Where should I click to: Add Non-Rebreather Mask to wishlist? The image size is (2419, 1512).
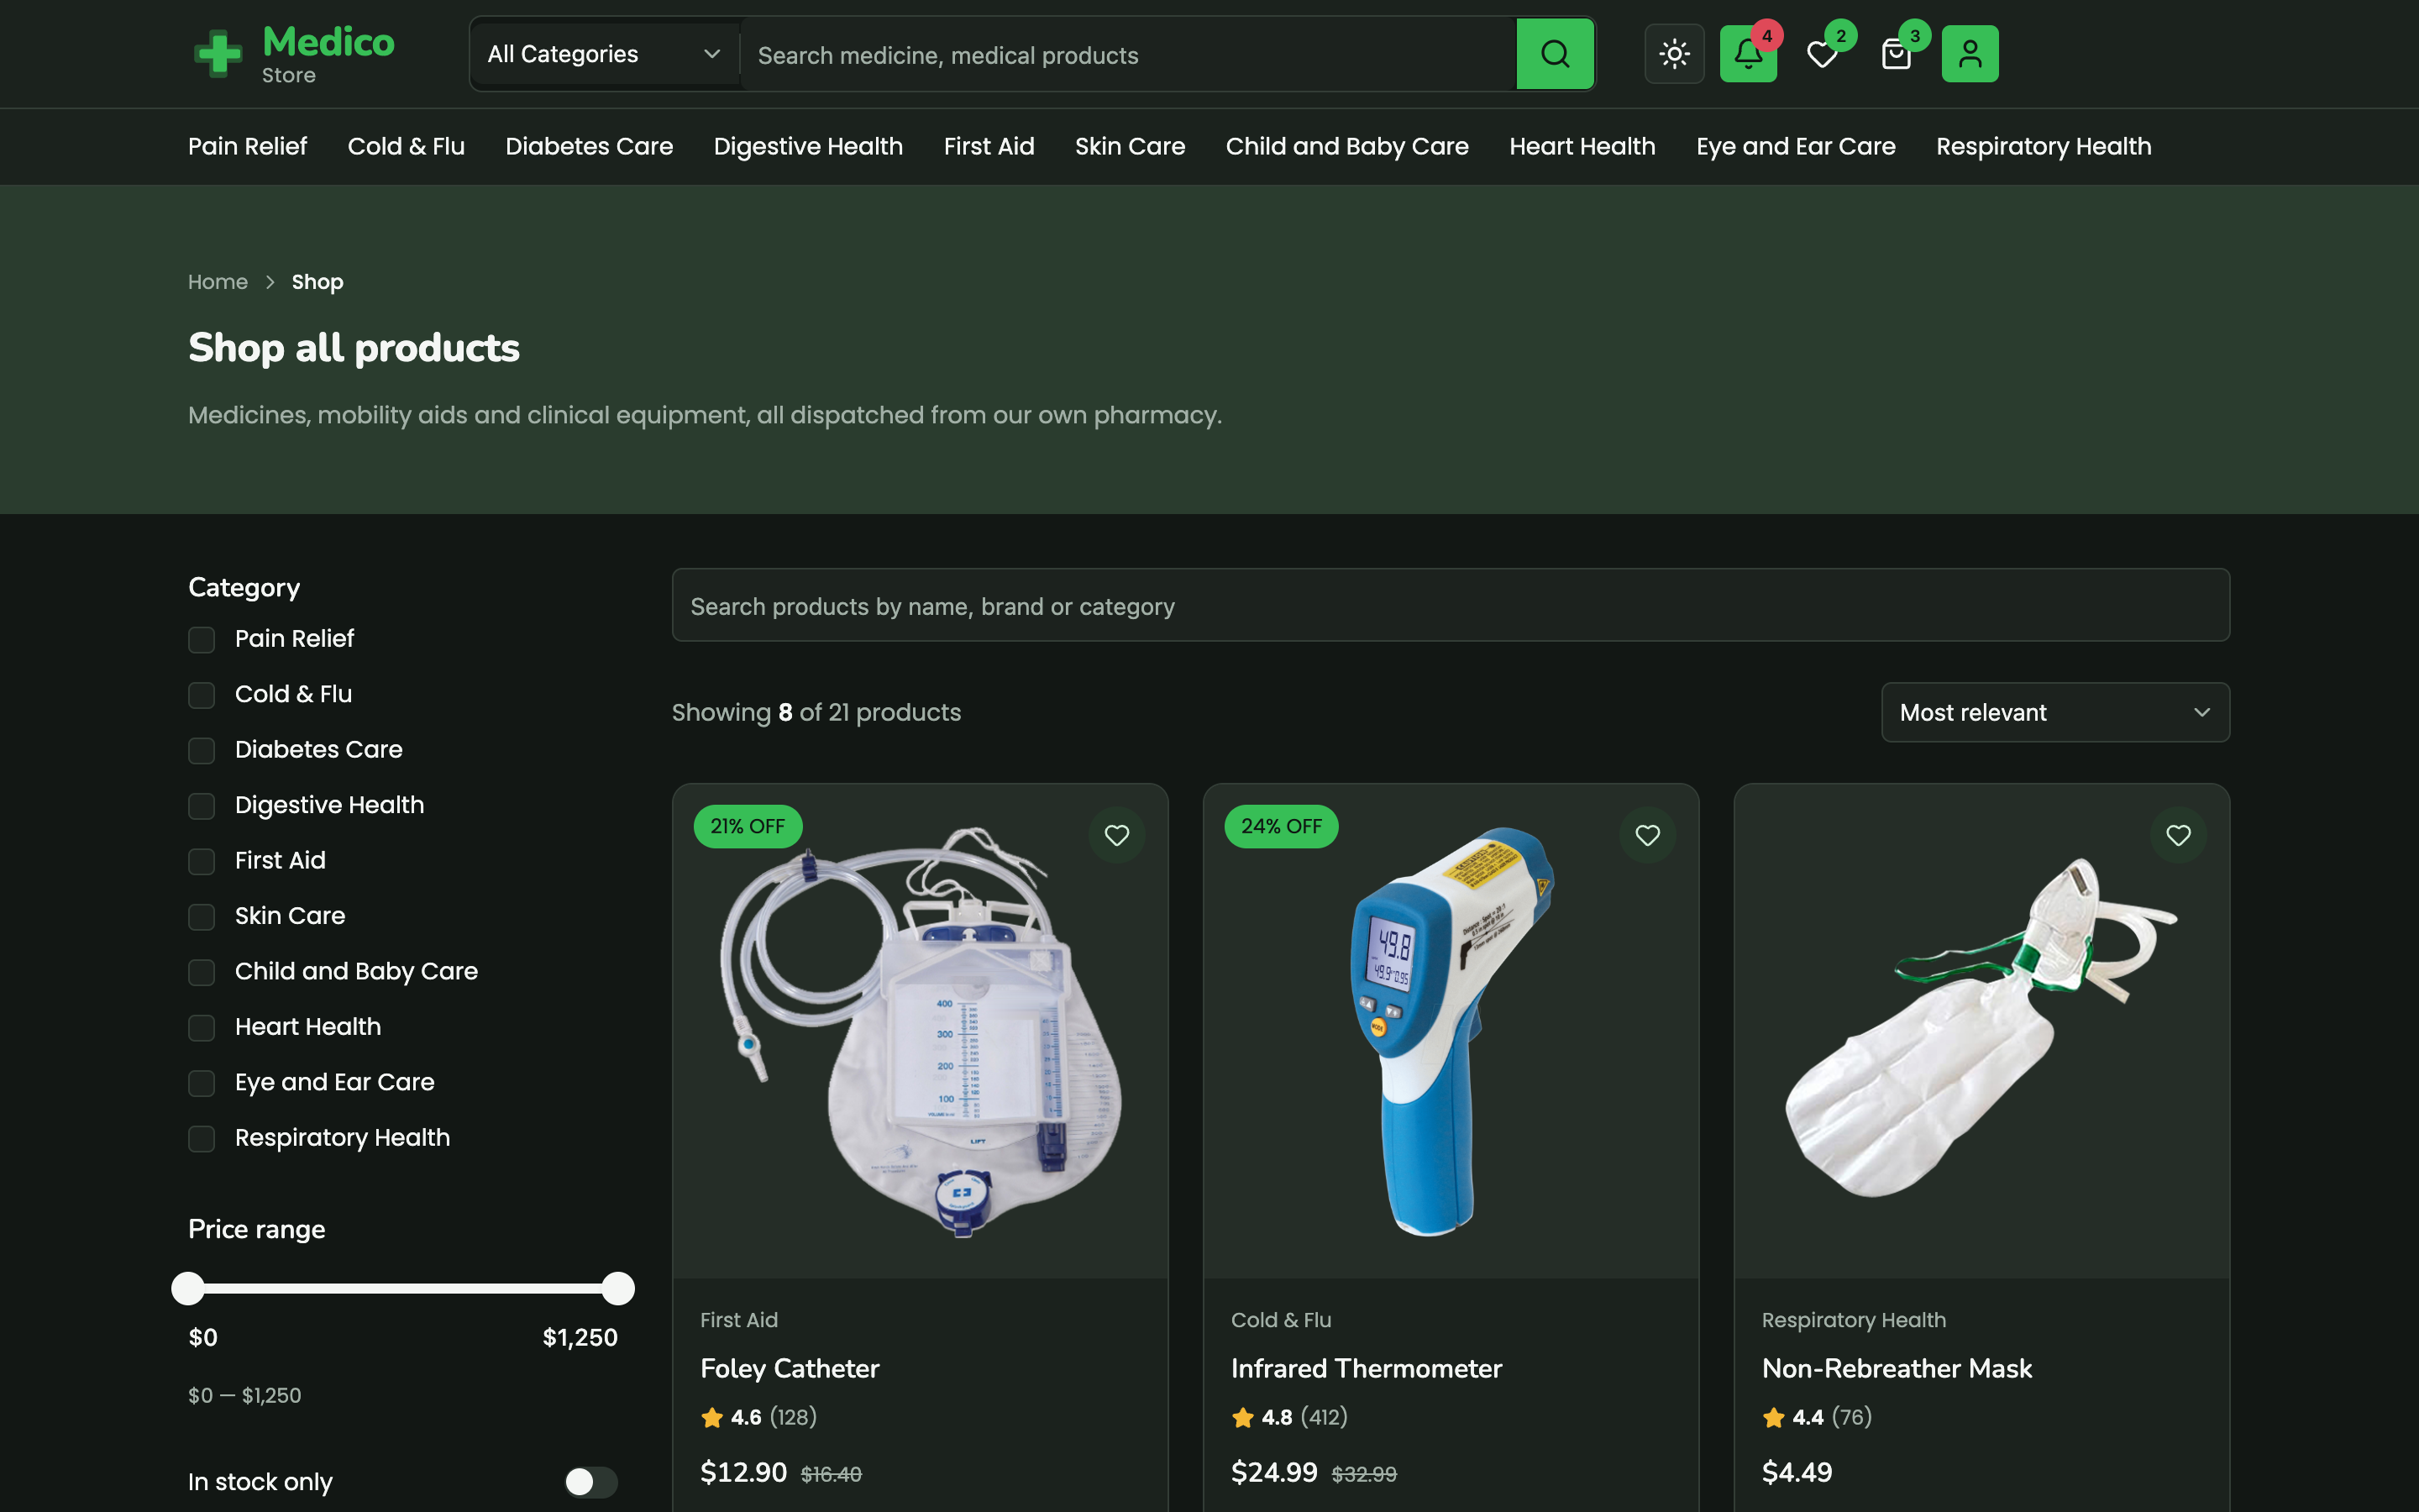(2178, 835)
